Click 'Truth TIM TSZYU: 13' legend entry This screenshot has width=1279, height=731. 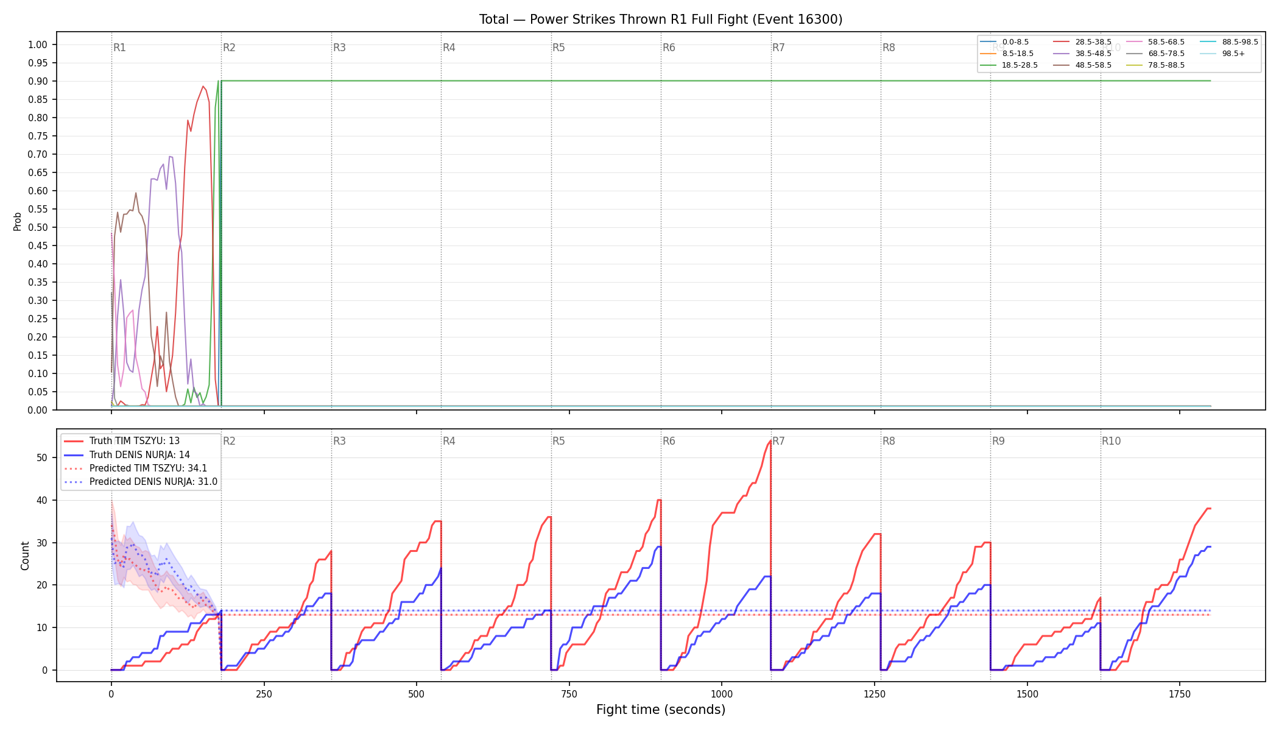(x=122, y=441)
